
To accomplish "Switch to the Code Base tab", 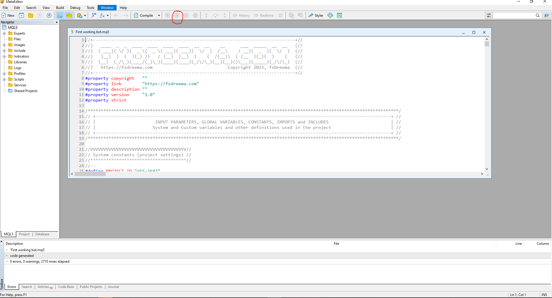I will [x=66, y=287].
